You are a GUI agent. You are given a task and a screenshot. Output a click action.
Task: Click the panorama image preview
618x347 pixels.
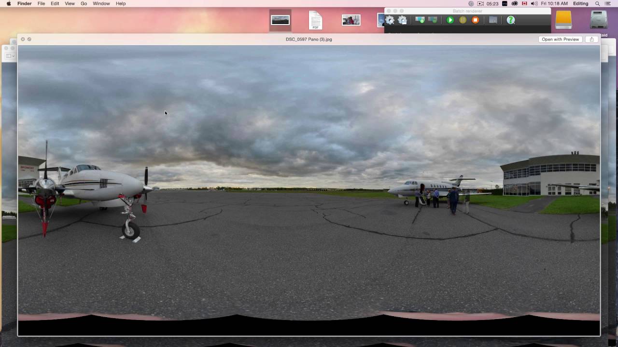click(309, 190)
